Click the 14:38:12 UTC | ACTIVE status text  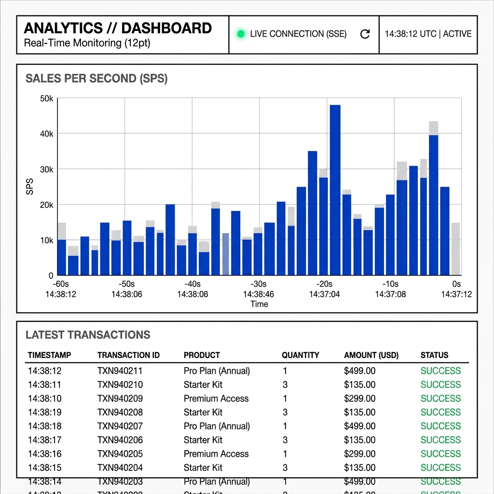point(428,34)
